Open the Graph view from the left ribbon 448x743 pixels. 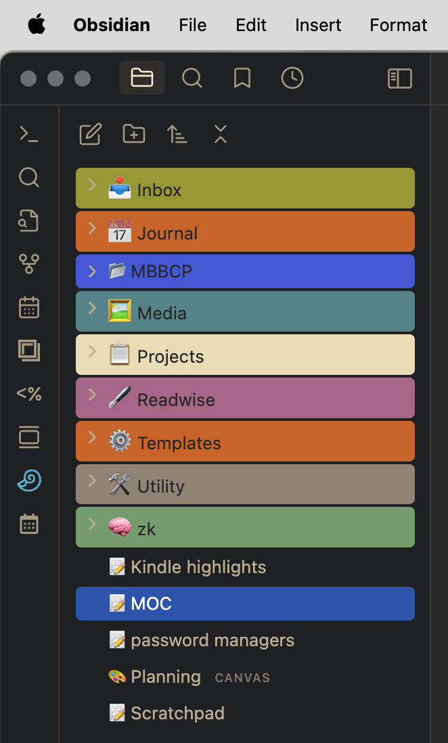[x=28, y=264]
